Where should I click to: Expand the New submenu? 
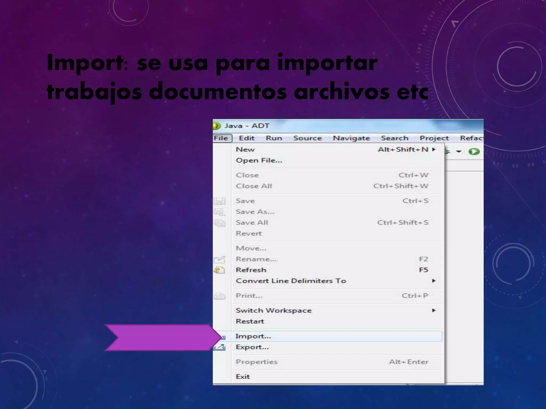337,150
